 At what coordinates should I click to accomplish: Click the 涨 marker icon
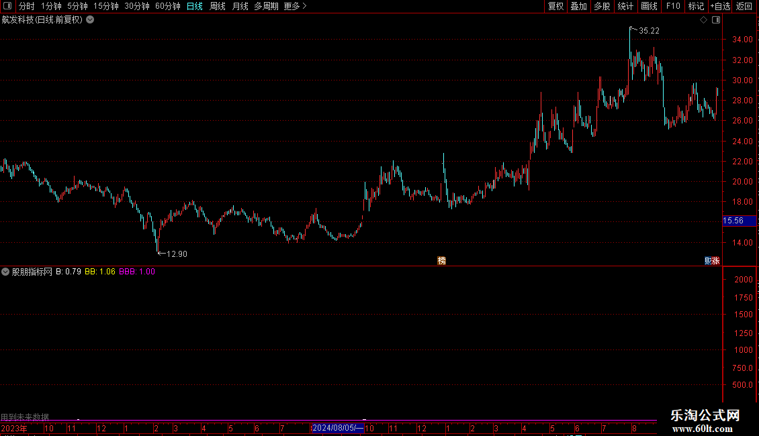pyautogui.click(x=716, y=260)
